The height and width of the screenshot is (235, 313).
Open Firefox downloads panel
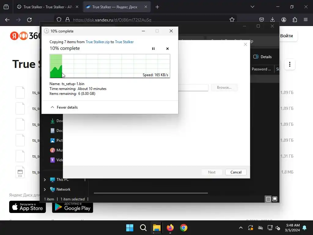[x=272, y=20]
